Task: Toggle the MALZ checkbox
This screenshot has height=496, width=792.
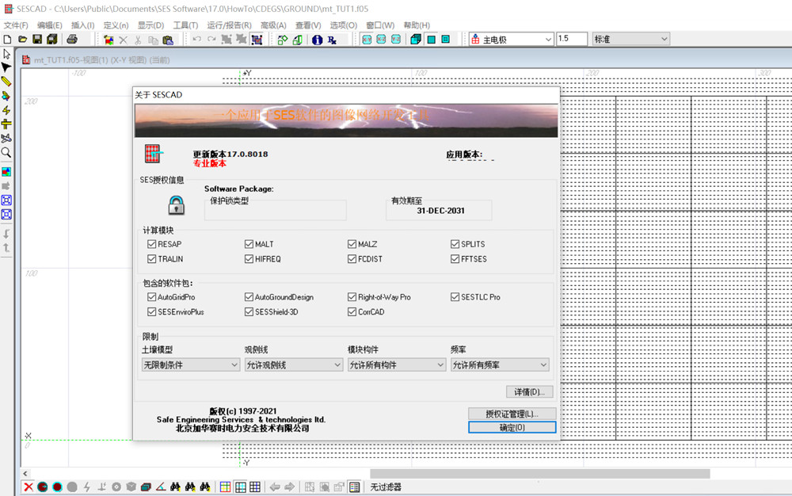Action: click(x=352, y=244)
